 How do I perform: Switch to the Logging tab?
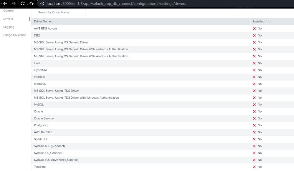coord(9,27)
